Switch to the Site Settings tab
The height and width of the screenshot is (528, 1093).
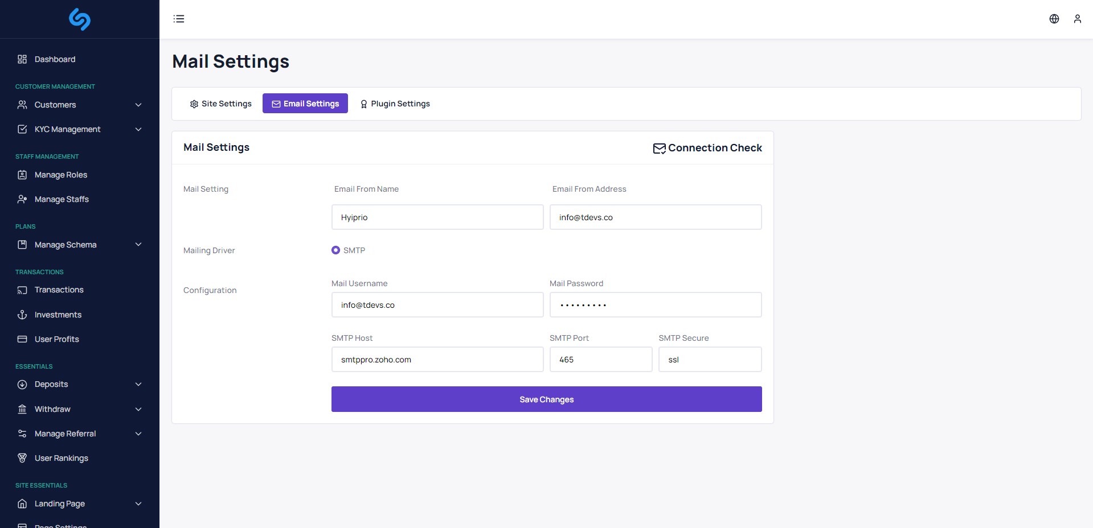click(220, 104)
